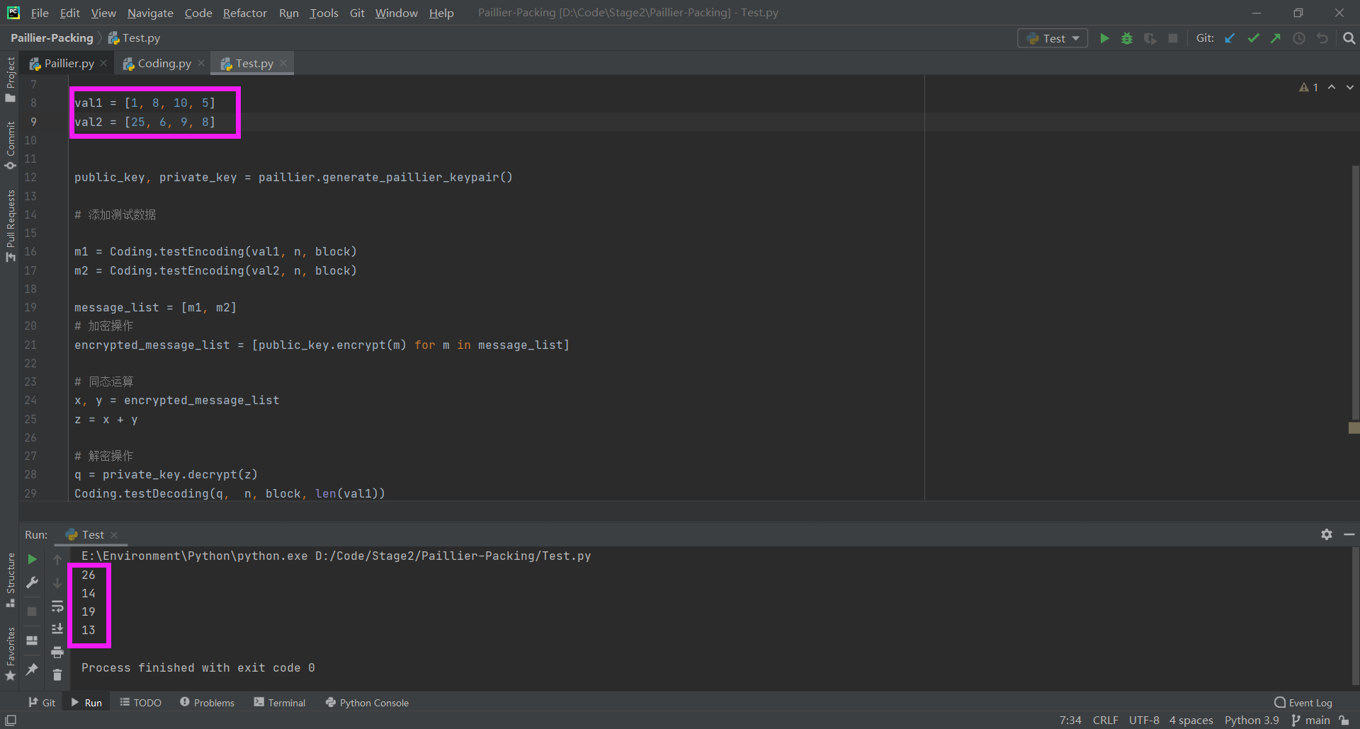Open Run panel settings gear
The height and width of the screenshot is (729, 1360).
1327,534
